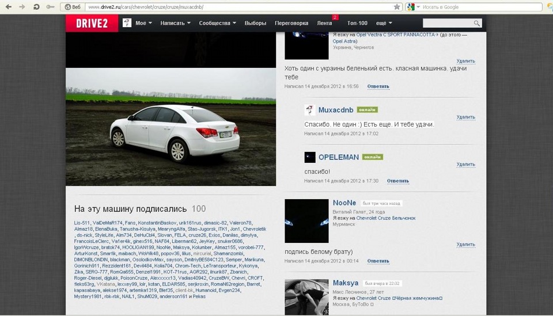The height and width of the screenshot is (316, 553).
Task: Open subscriber KonstantinBaskov profile
Action: [157, 223]
